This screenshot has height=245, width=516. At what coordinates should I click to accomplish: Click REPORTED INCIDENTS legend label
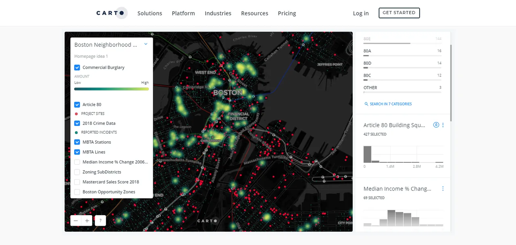pos(99,132)
